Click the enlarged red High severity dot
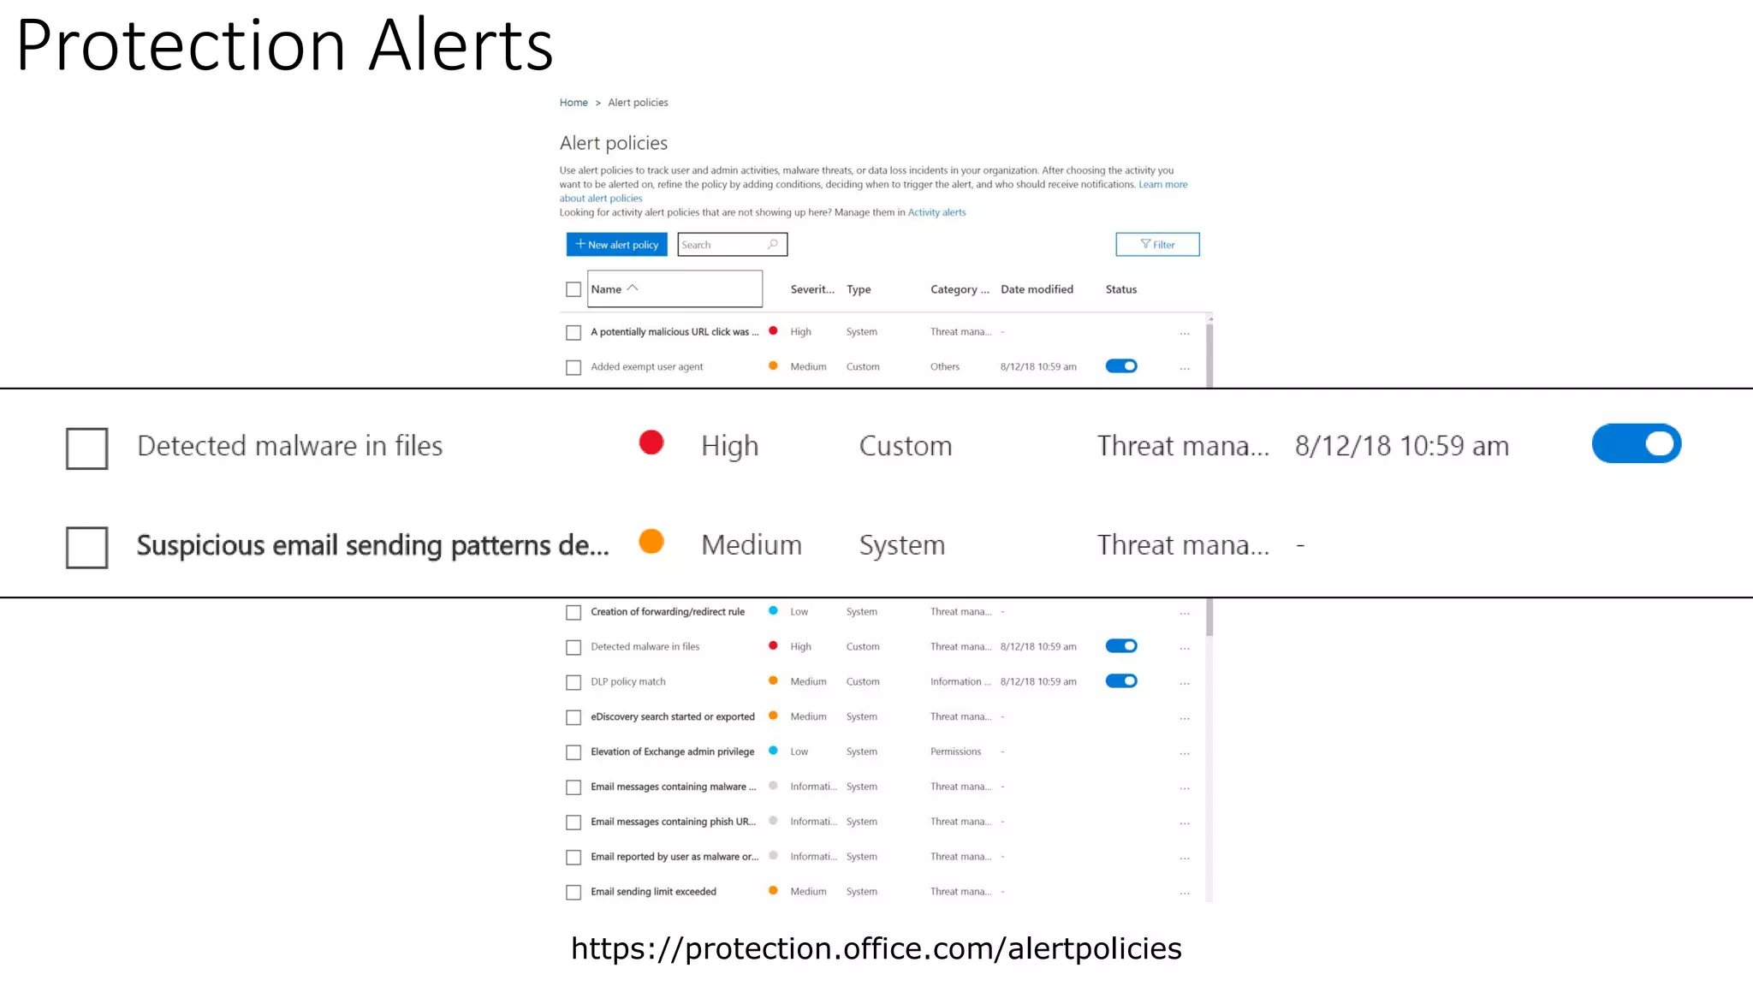 tap(651, 443)
